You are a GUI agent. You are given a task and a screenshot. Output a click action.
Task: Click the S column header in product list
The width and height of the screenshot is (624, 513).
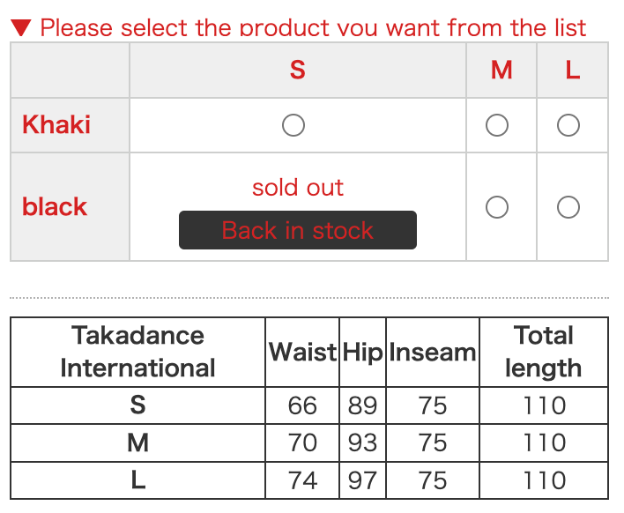298,71
